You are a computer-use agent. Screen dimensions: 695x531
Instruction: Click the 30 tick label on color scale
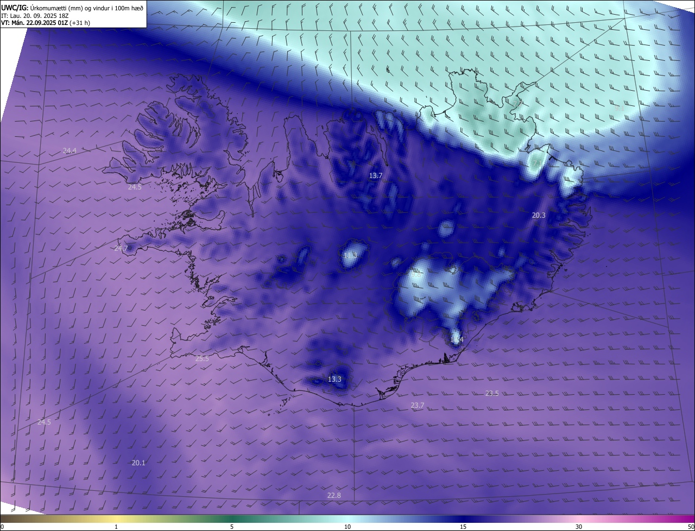pos(579,527)
